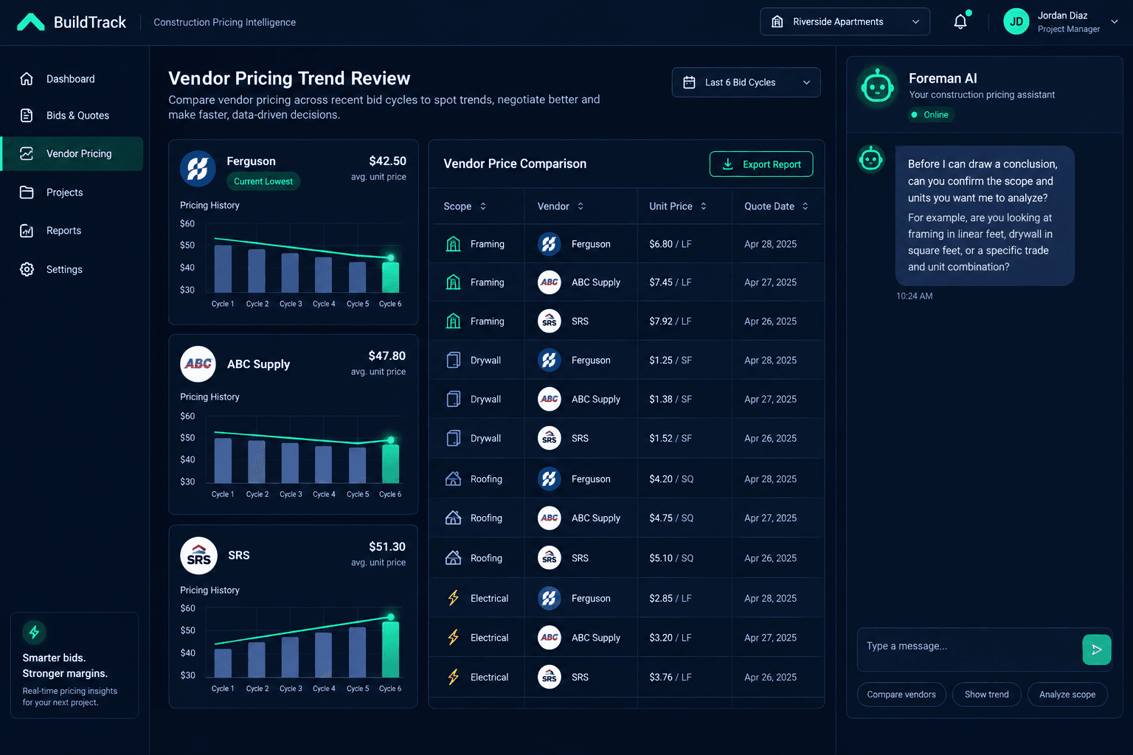
Task: Open Settings in the sidebar
Action: pos(72,269)
